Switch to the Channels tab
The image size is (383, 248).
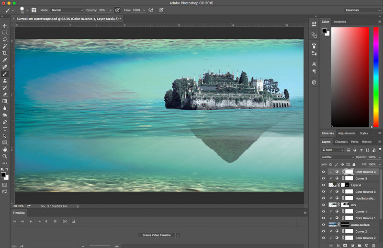[x=341, y=142]
